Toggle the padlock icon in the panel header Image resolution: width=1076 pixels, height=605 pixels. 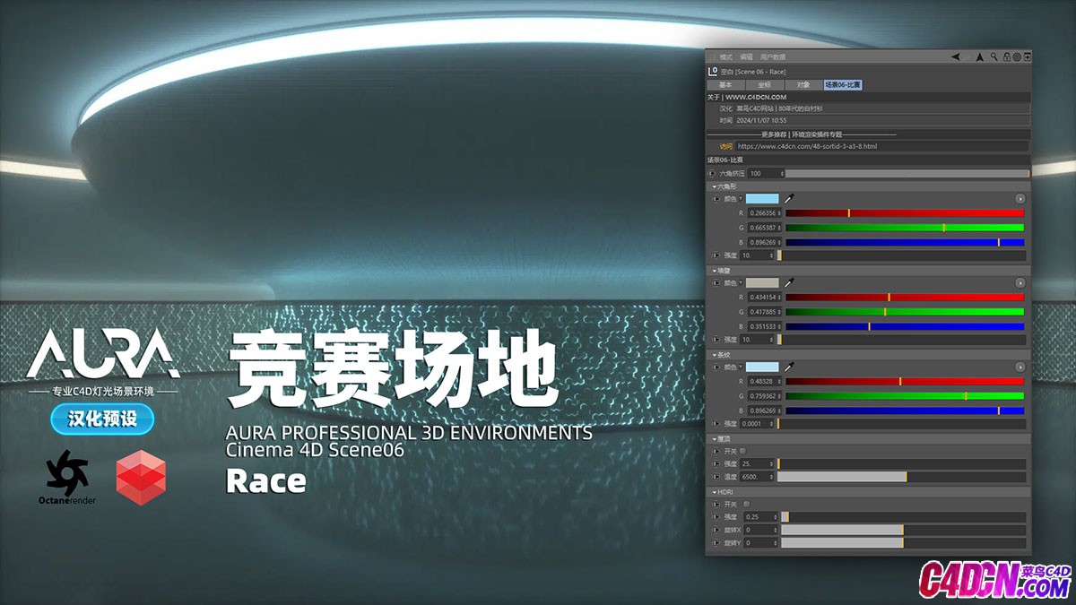pyautogui.click(x=1006, y=56)
